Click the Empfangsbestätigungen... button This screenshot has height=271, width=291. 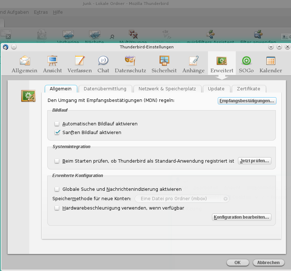(247, 101)
